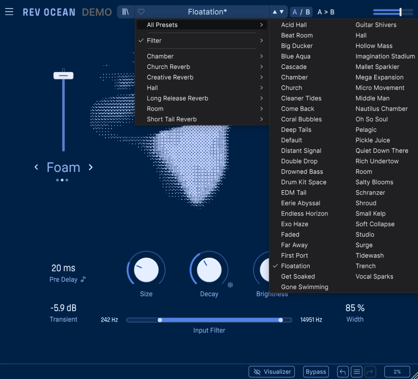Choose the Gone Swimming preset
418x379 pixels.
coord(305,287)
